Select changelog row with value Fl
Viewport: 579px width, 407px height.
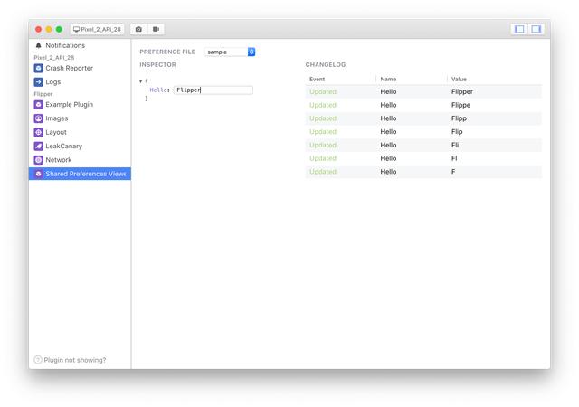click(x=423, y=158)
